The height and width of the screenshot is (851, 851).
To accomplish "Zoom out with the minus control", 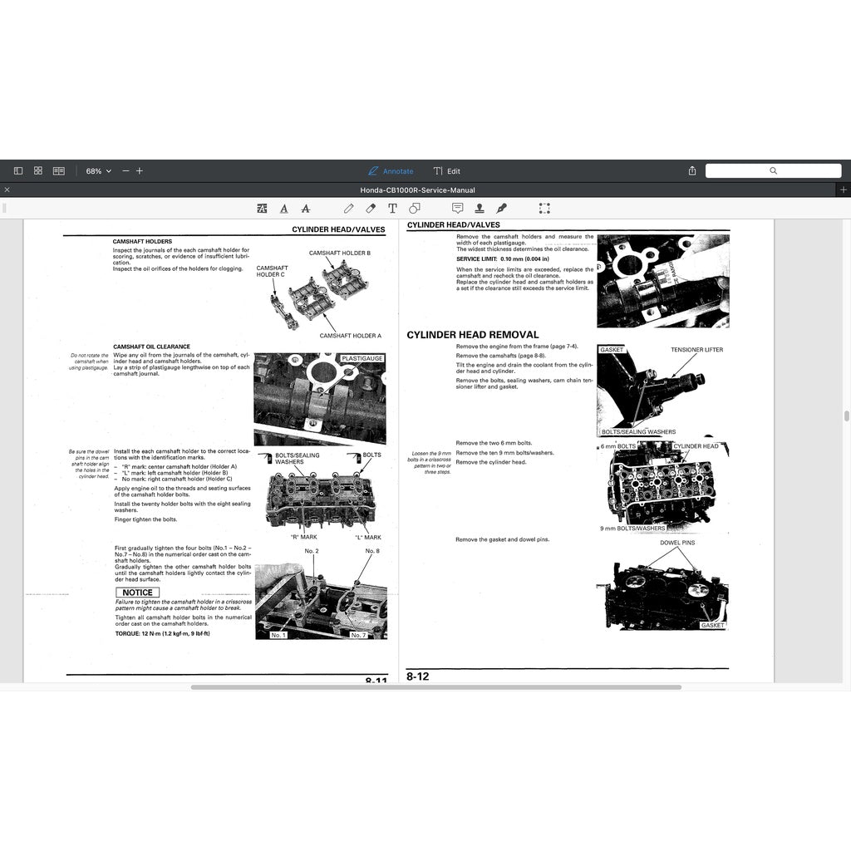I will [125, 170].
